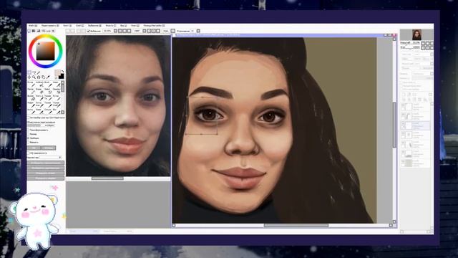Viewport: 458px width, 258px height.
Task: Click the foreground color swatch
Action: click(57, 72)
